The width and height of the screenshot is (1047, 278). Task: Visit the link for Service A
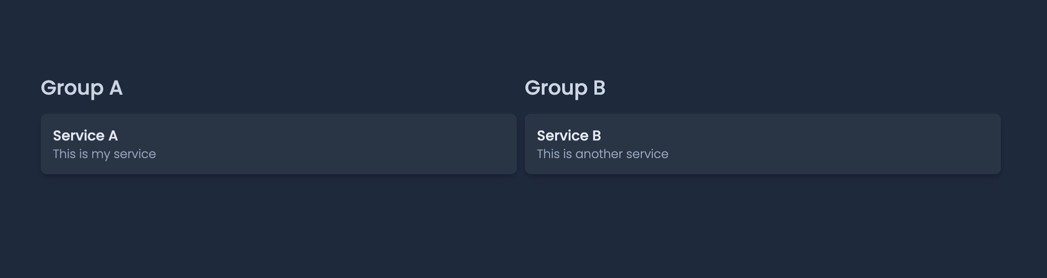click(278, 144)
